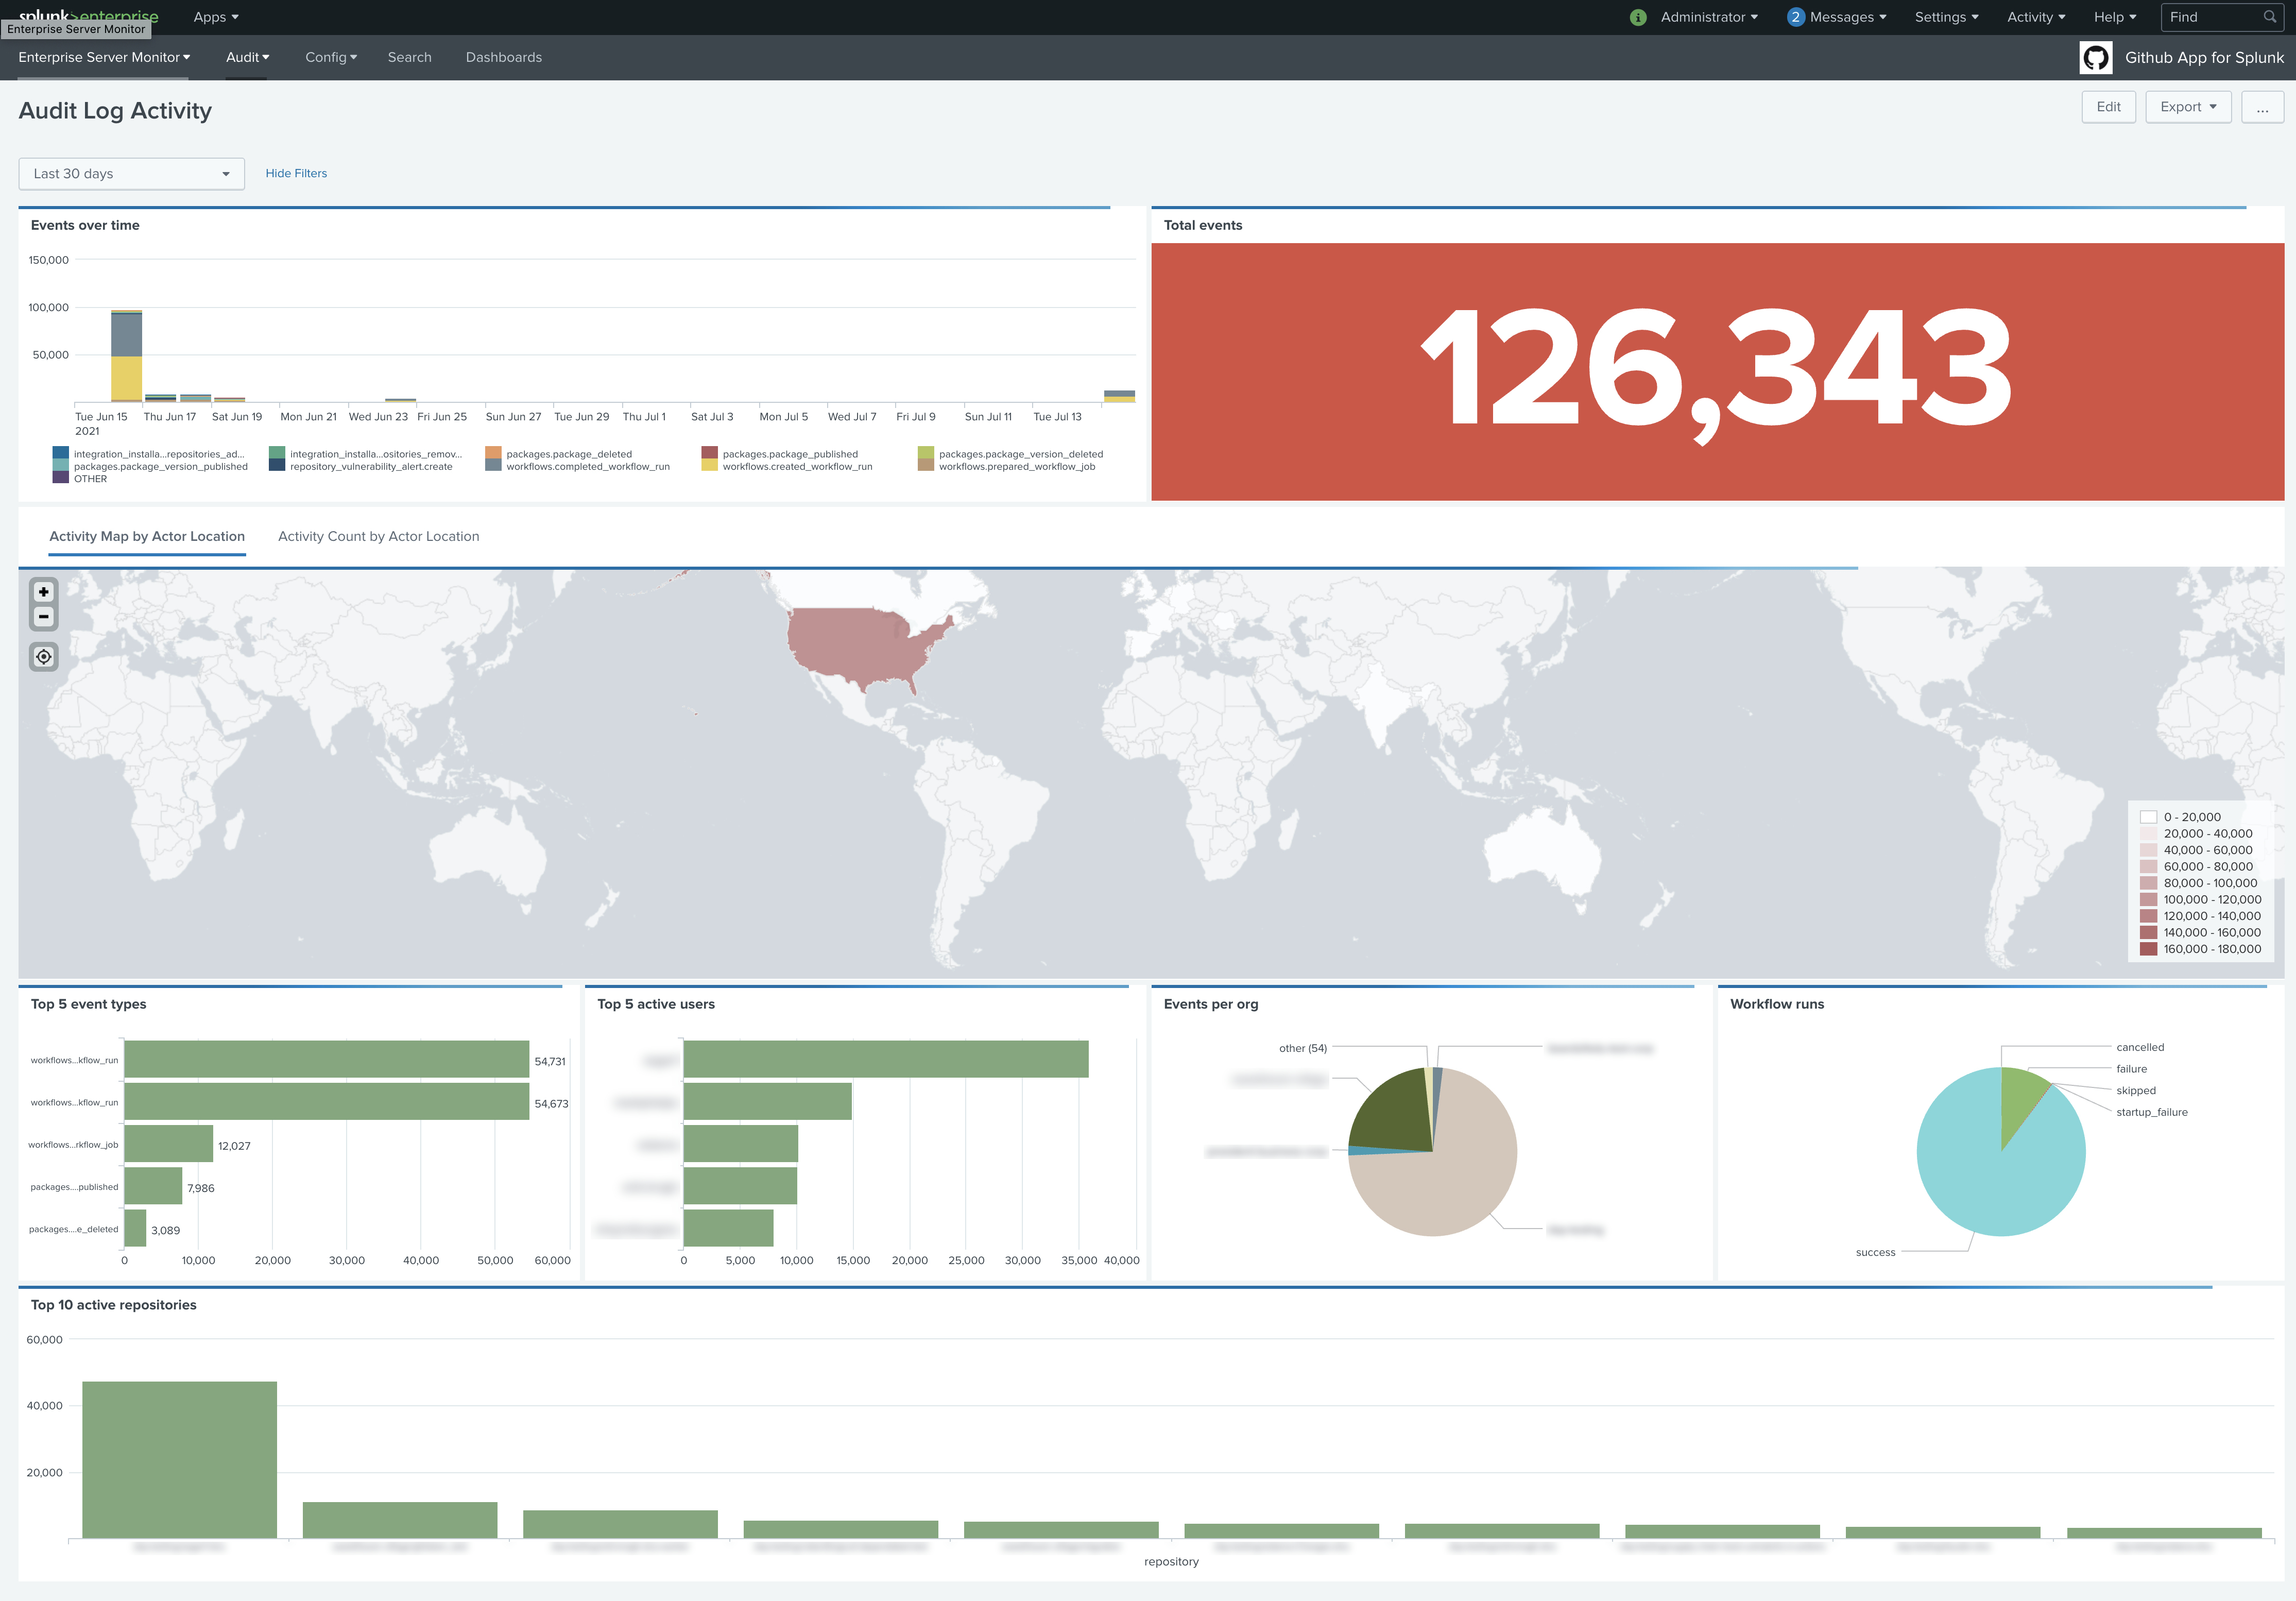The height and width of the screenshot is (1601, 2296).
Task: Click the Find search magnifier icon
Action: pyautogui.click(x=2269, y=17)
